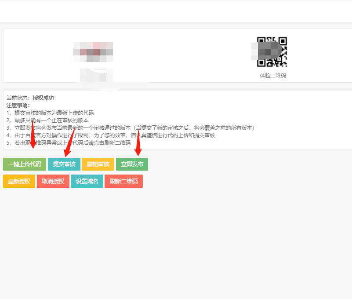The width and height of the screenshot is (352, 299).
Task: Click the 注意事项 heading
Action: (18, 106)
